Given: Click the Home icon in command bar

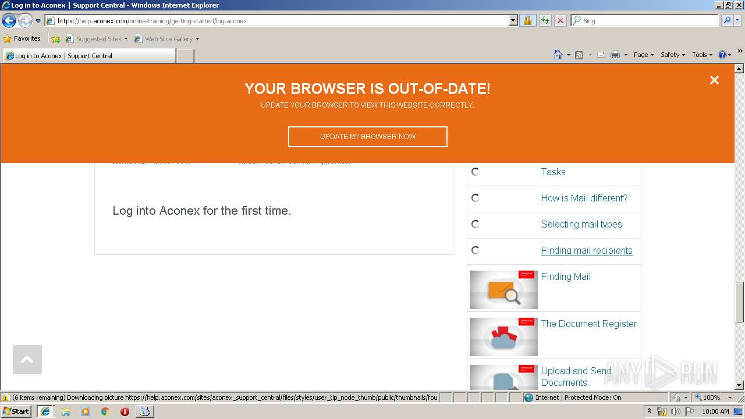Looking at the screenshot, I should coord(558,55).
